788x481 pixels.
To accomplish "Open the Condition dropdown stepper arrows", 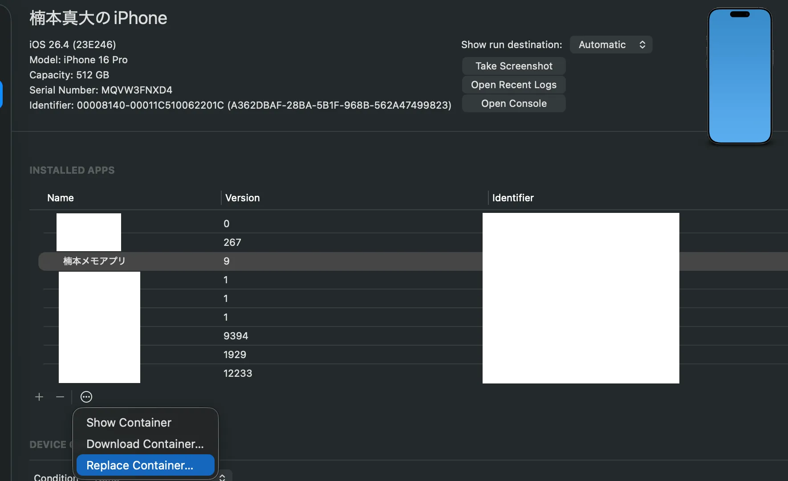I will point(222,477).
